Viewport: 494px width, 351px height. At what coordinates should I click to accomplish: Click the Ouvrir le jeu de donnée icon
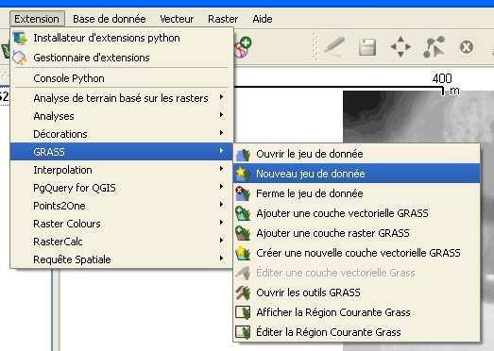243,154
